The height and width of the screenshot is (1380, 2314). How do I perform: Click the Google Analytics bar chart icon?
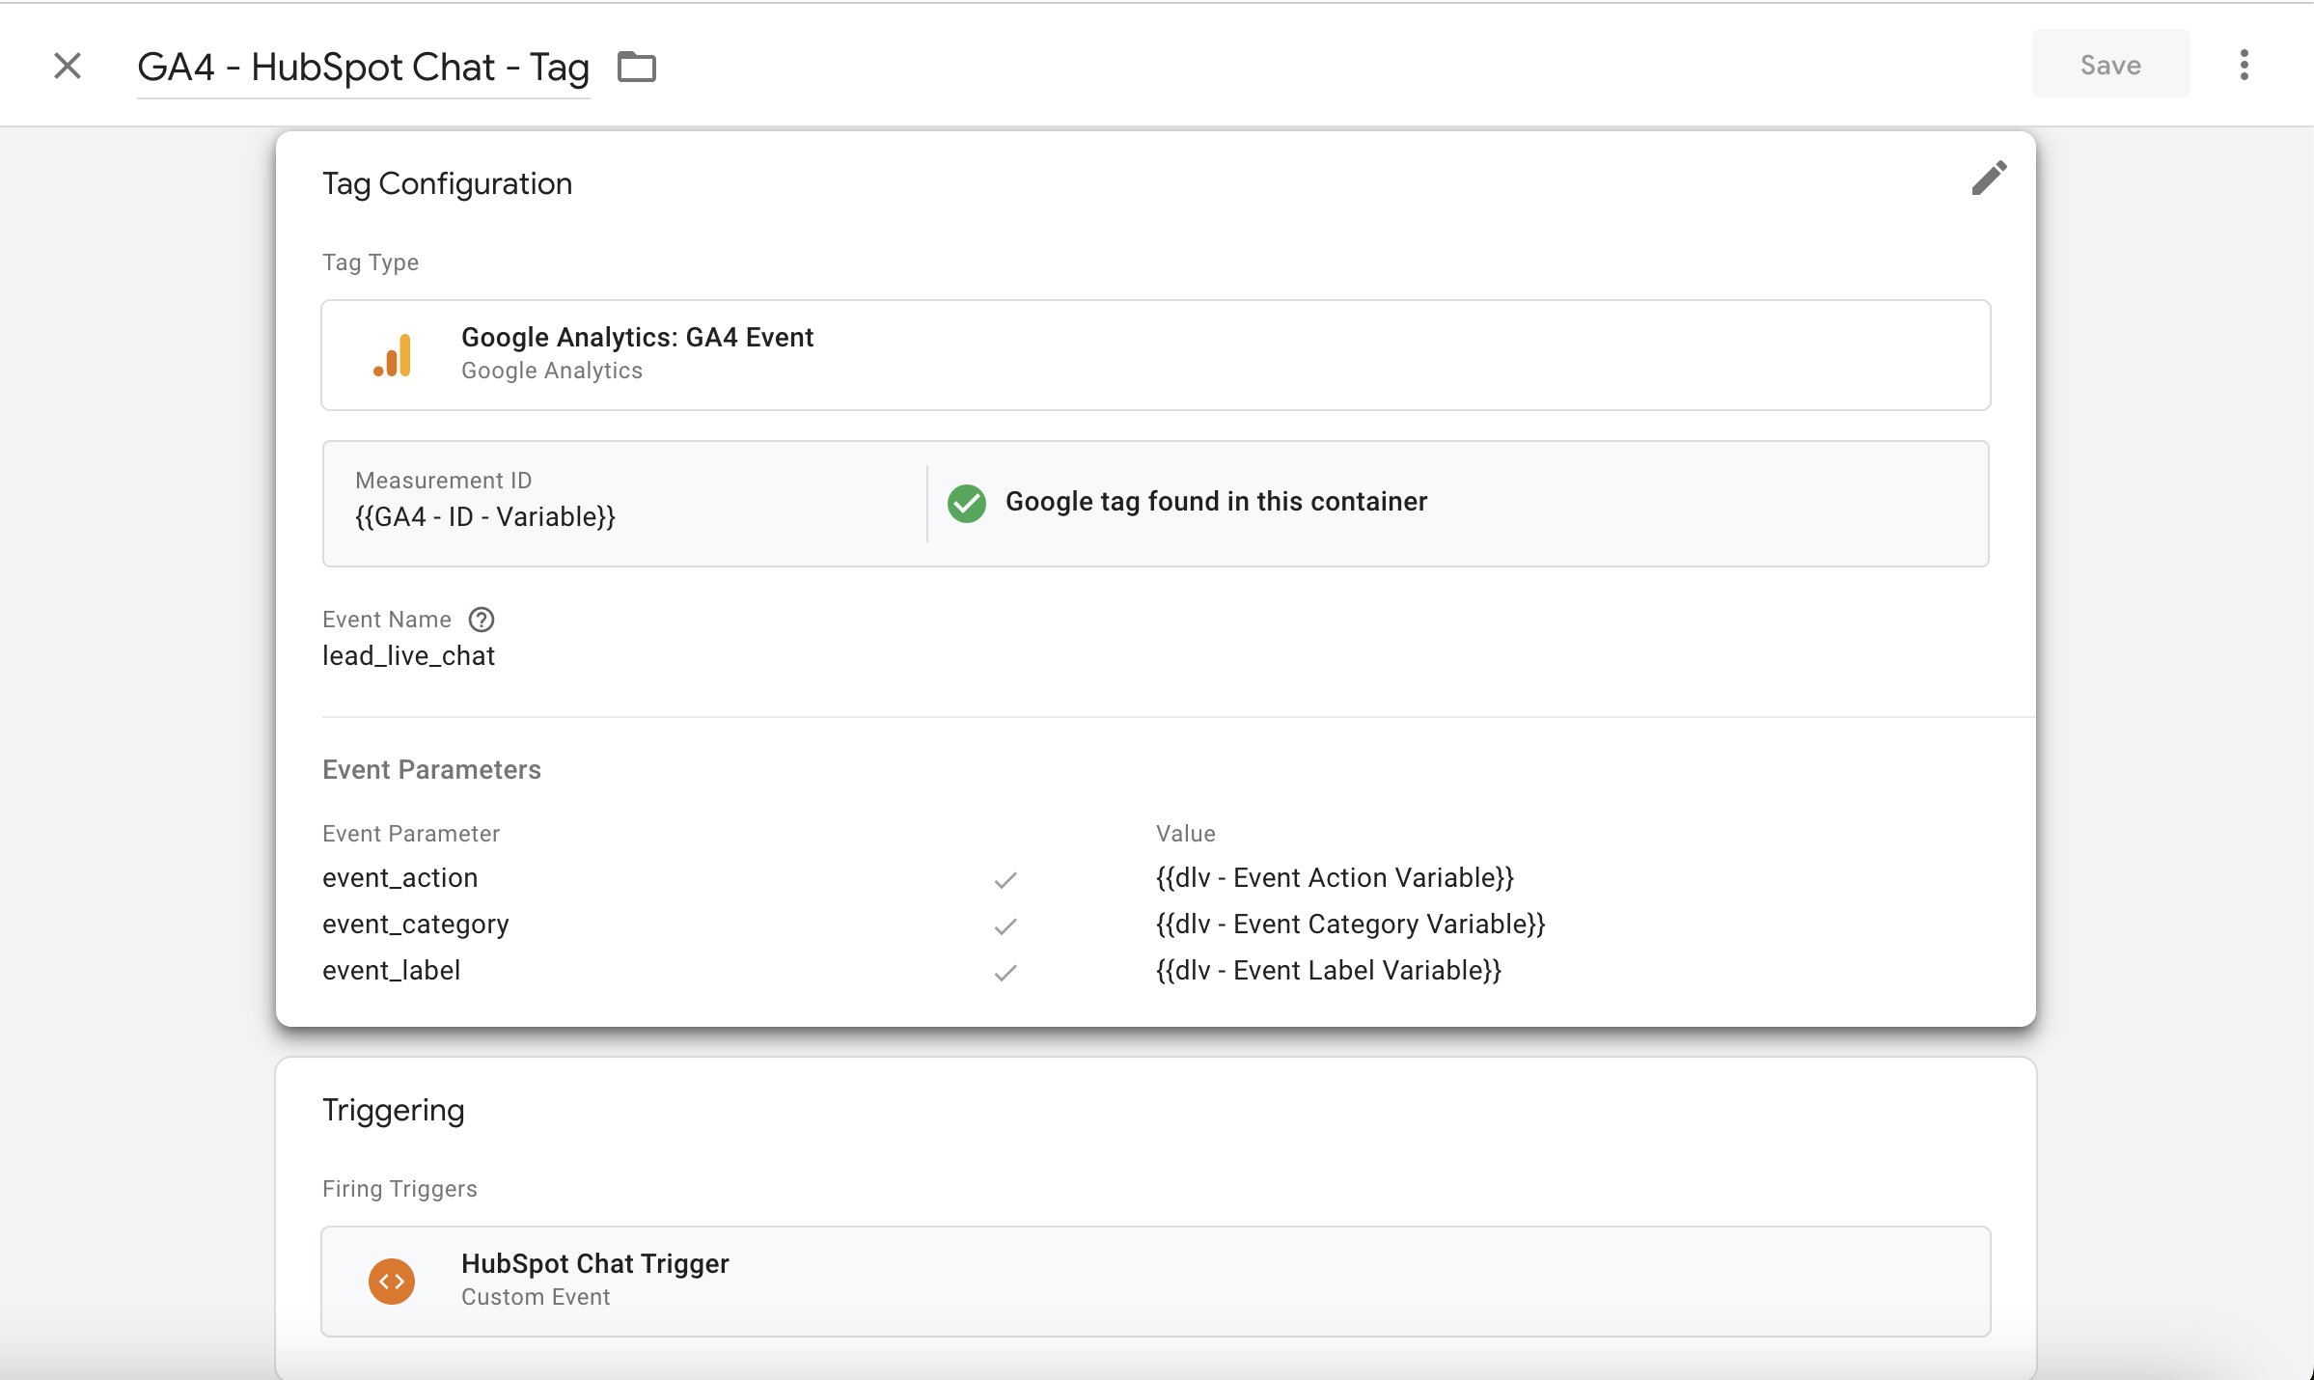(393, 355)
